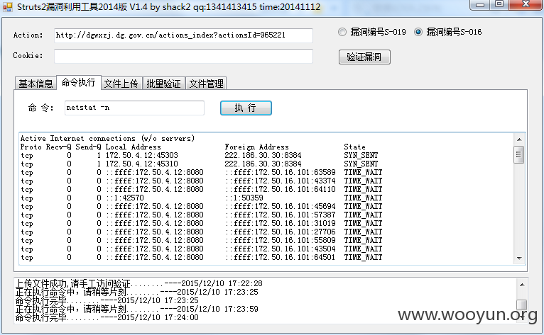
Task: Click the 'Local Address' column header text
Action: point(134,147)
